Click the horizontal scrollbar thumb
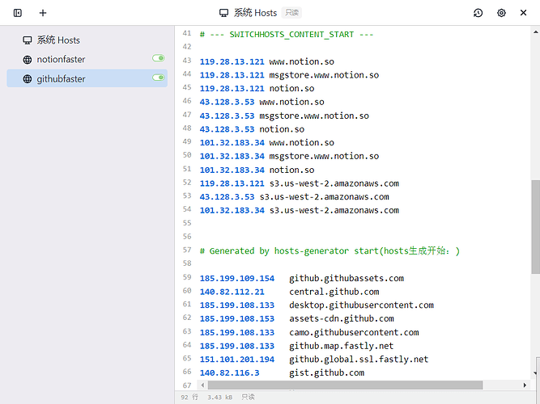This screenshot has height=404, width=540. [x=345, y=385]
